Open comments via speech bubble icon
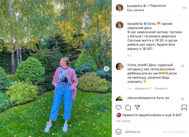The image size is (189, 137). pos(128,108)
